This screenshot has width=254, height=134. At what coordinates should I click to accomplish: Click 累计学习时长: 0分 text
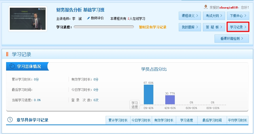[25, 79]
